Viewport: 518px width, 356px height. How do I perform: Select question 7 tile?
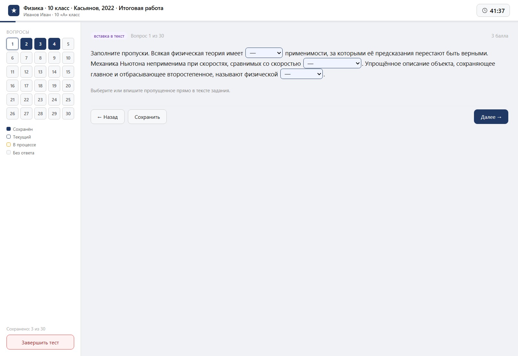tap(26, 58)
